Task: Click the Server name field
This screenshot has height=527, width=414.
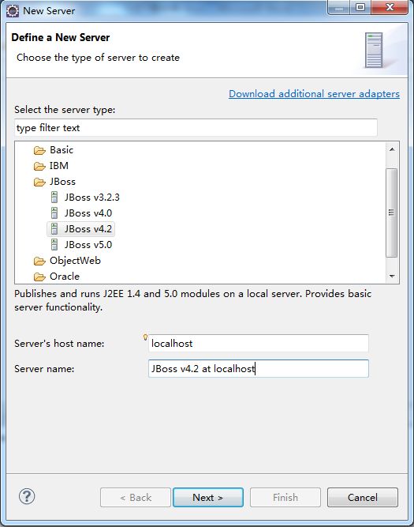Action: [x=259, y=369]
